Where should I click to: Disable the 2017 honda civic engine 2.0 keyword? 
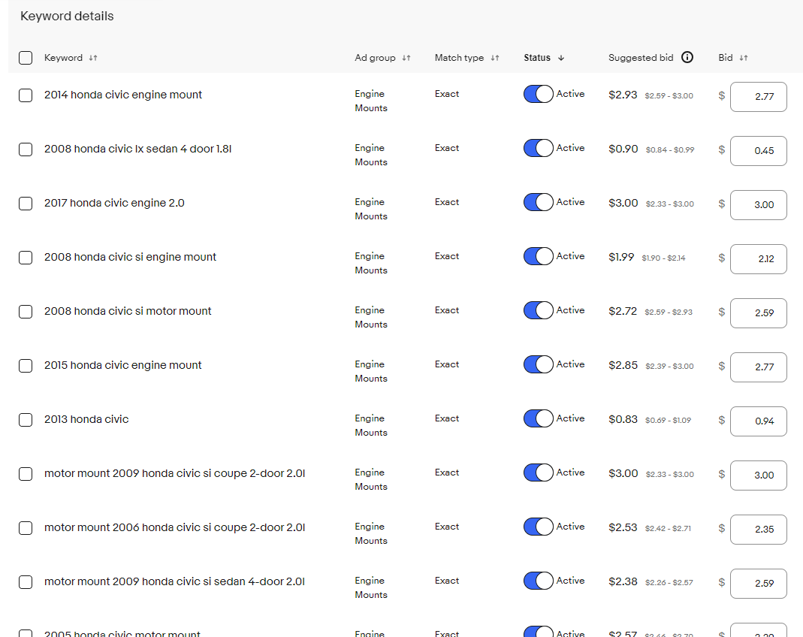[538, 202]
